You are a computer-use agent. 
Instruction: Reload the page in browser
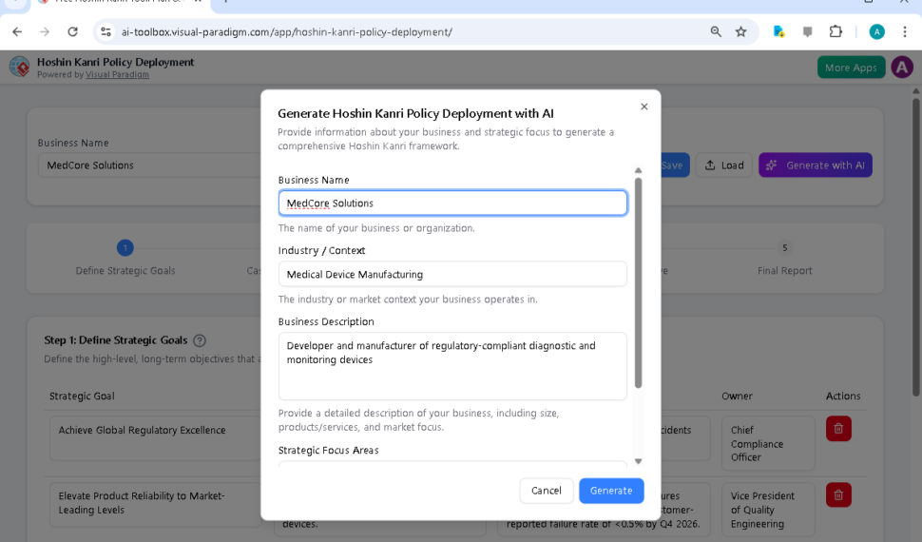tap(72, 31)
